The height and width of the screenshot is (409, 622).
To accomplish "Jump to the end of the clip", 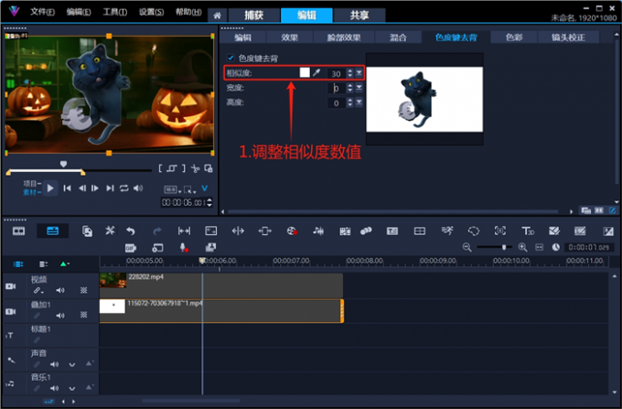I will tap(110, 188).
